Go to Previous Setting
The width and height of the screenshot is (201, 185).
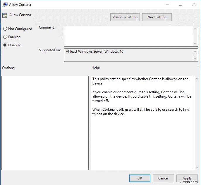(125, 17)
